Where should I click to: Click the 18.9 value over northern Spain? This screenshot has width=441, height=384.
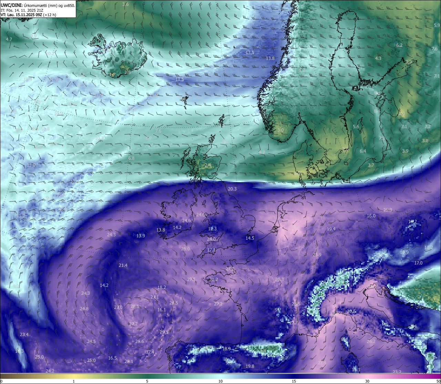[x=226, y=349]
